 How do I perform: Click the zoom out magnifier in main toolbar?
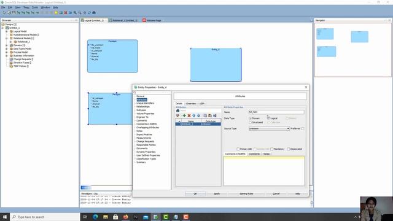(80, 12)
